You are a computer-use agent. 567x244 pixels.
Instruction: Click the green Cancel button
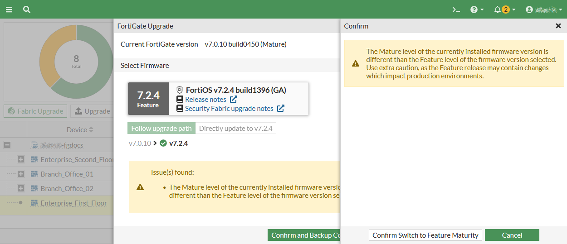[x=512, y=235]
